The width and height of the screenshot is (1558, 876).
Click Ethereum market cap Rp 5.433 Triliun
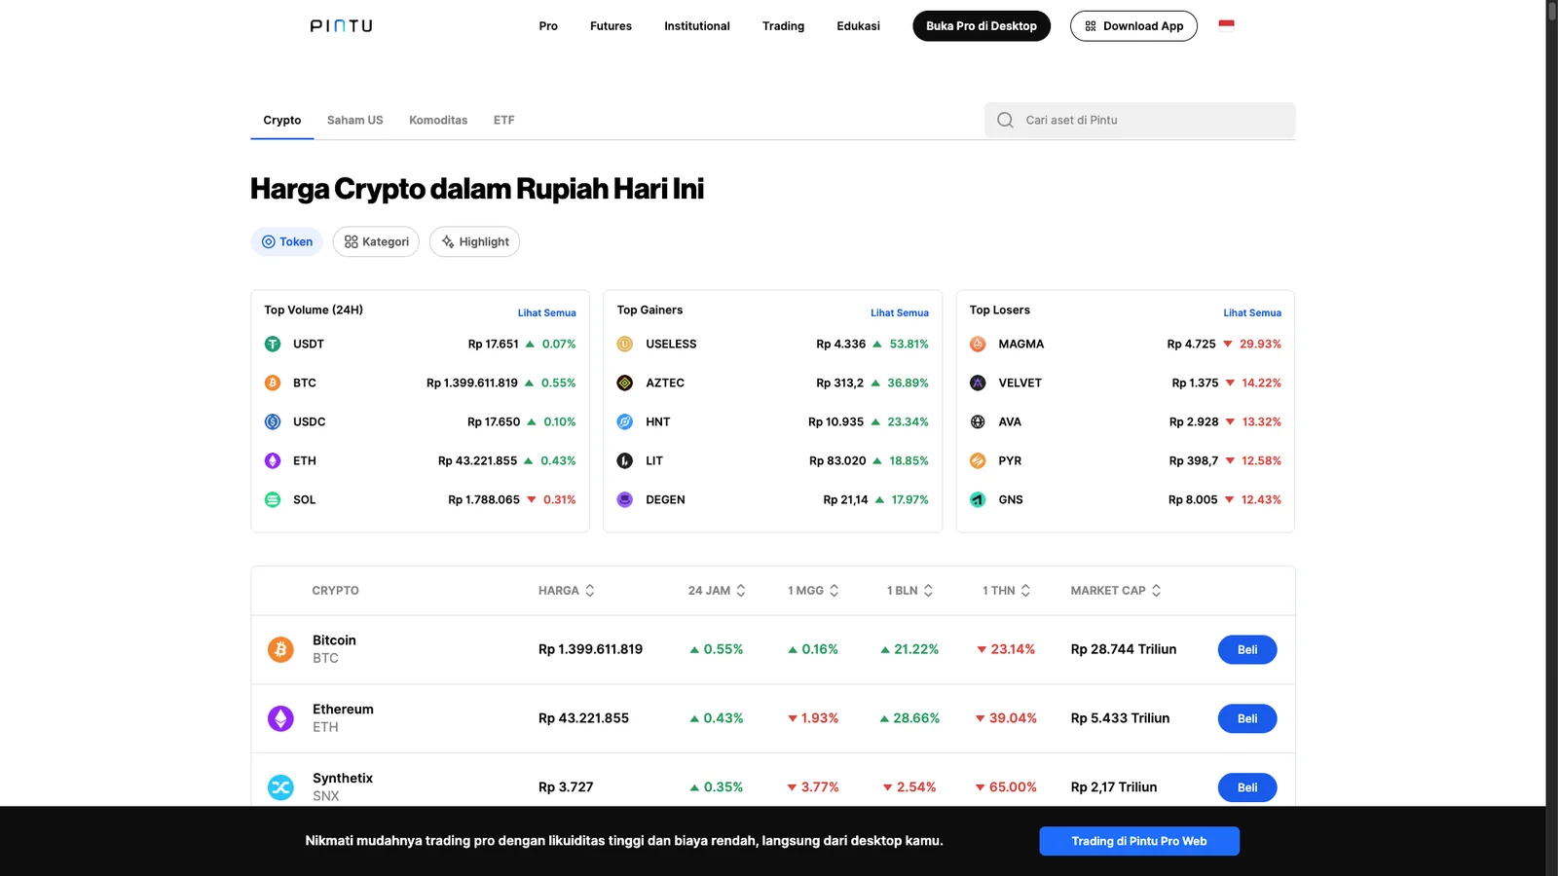pos(1120,718)
